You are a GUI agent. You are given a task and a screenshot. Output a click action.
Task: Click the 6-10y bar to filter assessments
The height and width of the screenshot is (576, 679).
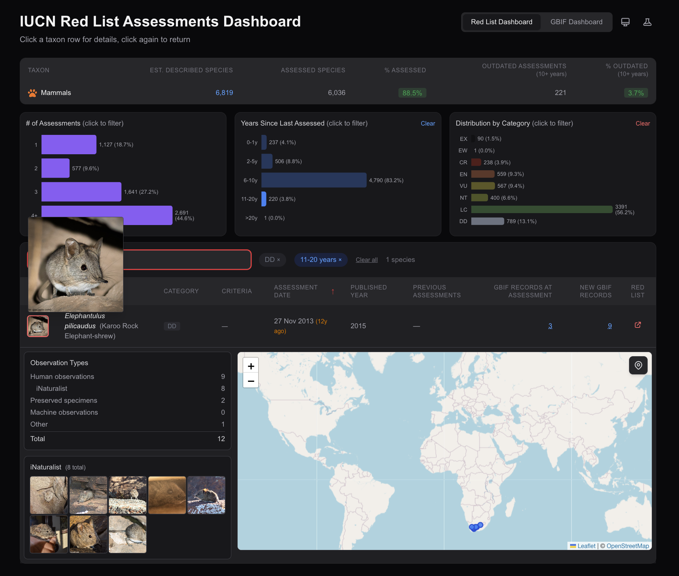pyautogui.click(x=313, y=180)
